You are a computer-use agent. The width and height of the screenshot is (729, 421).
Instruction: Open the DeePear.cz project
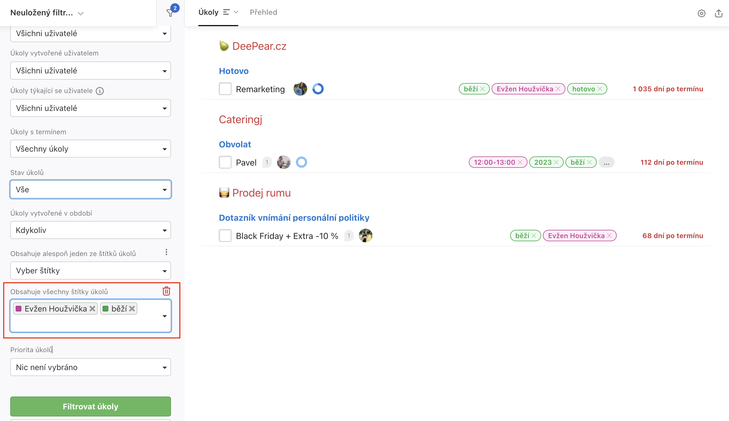(x=259, y=46)
